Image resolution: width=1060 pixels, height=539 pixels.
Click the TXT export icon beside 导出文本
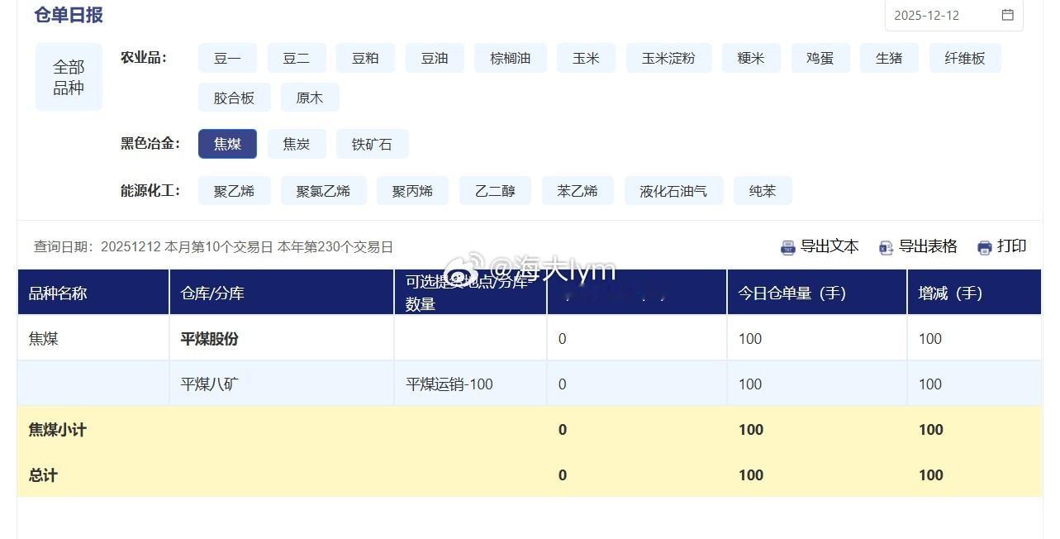[787, 246]
